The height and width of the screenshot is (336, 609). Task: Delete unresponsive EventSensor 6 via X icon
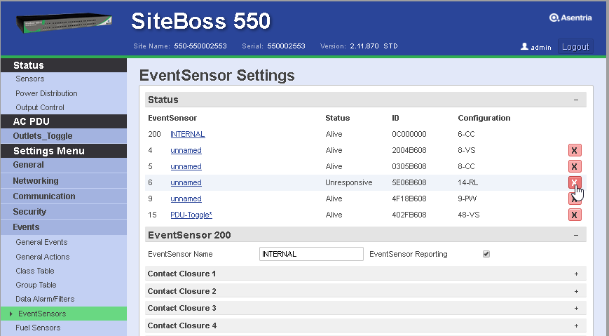(574, 182)
